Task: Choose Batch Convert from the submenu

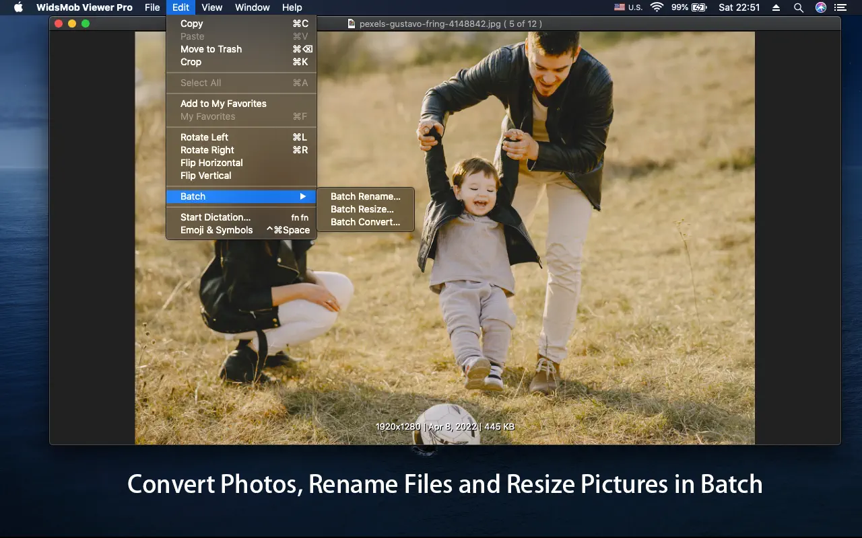Action: tap(365, 222)
